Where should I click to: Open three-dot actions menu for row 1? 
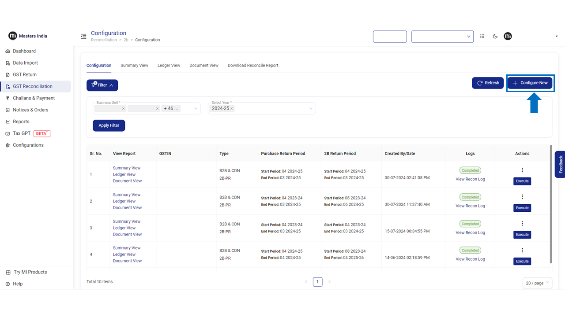pos(522,170)
